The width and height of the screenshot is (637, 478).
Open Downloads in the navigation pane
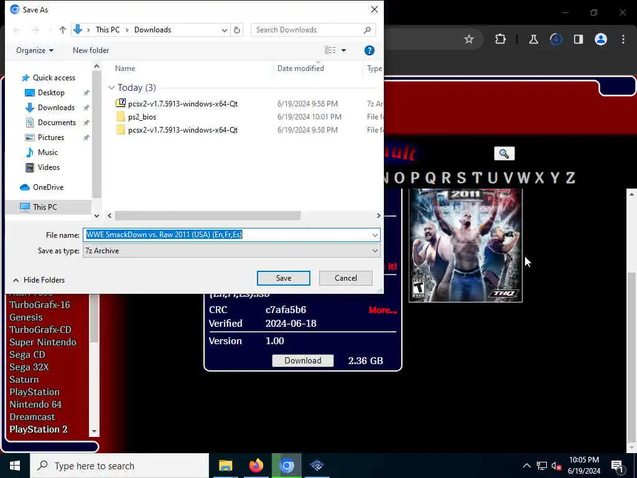pos(56,108)
